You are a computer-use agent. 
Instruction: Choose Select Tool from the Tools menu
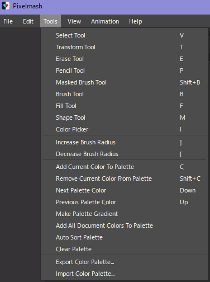125,35
